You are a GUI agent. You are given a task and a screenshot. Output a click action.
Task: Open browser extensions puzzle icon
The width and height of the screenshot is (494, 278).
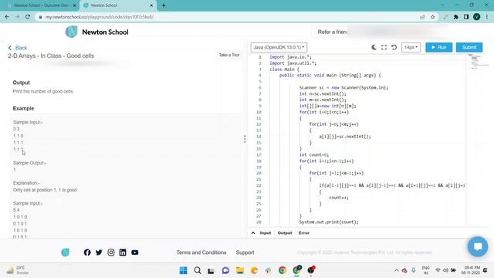(x=456, y=17)
